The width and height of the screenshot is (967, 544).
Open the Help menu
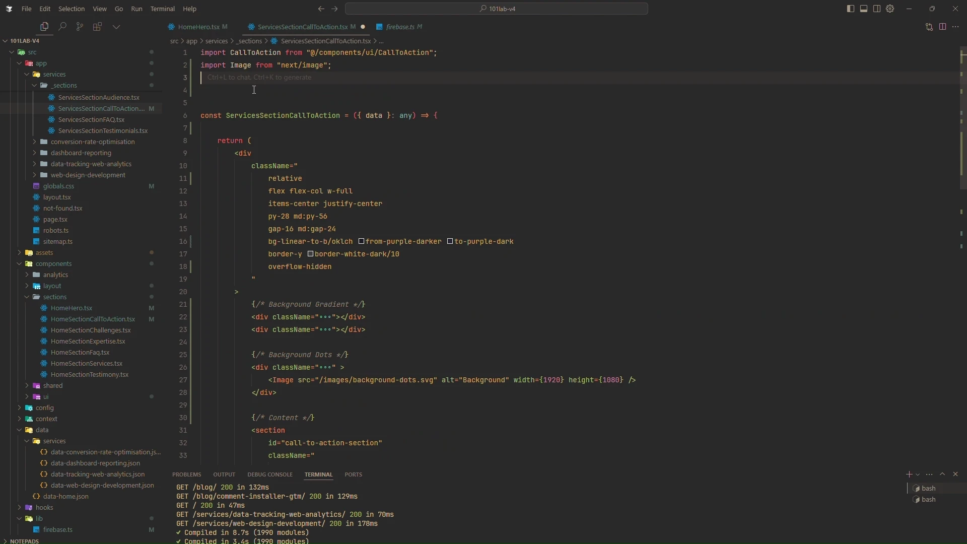tap(189, 9)
